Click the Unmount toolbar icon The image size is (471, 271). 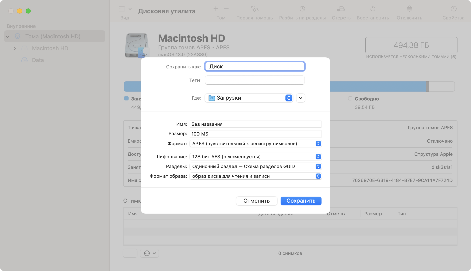[x=409, y=9]
